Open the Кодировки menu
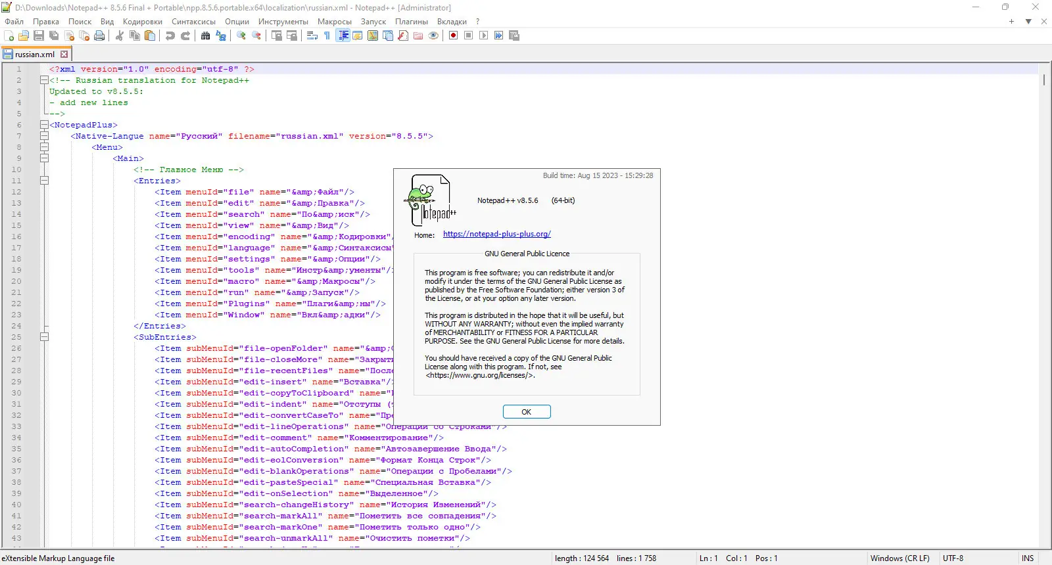This screenshot has height=565, width=1052. pos(143,22)
